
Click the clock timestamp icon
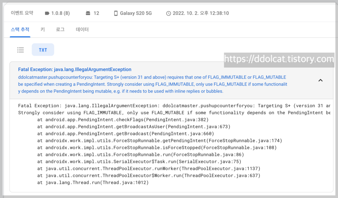(169, 13)
